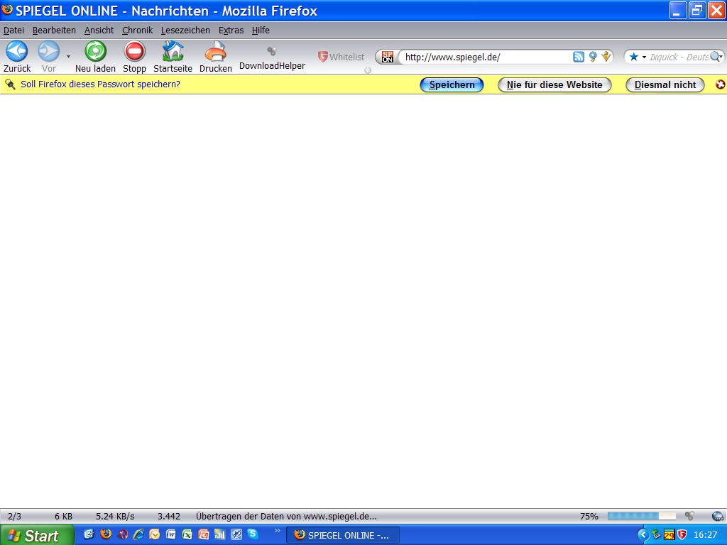Image resolution: width=727 pixels, height=545 pixels.
Task: Open the search engine selector star dropdown
Action: 637,57
